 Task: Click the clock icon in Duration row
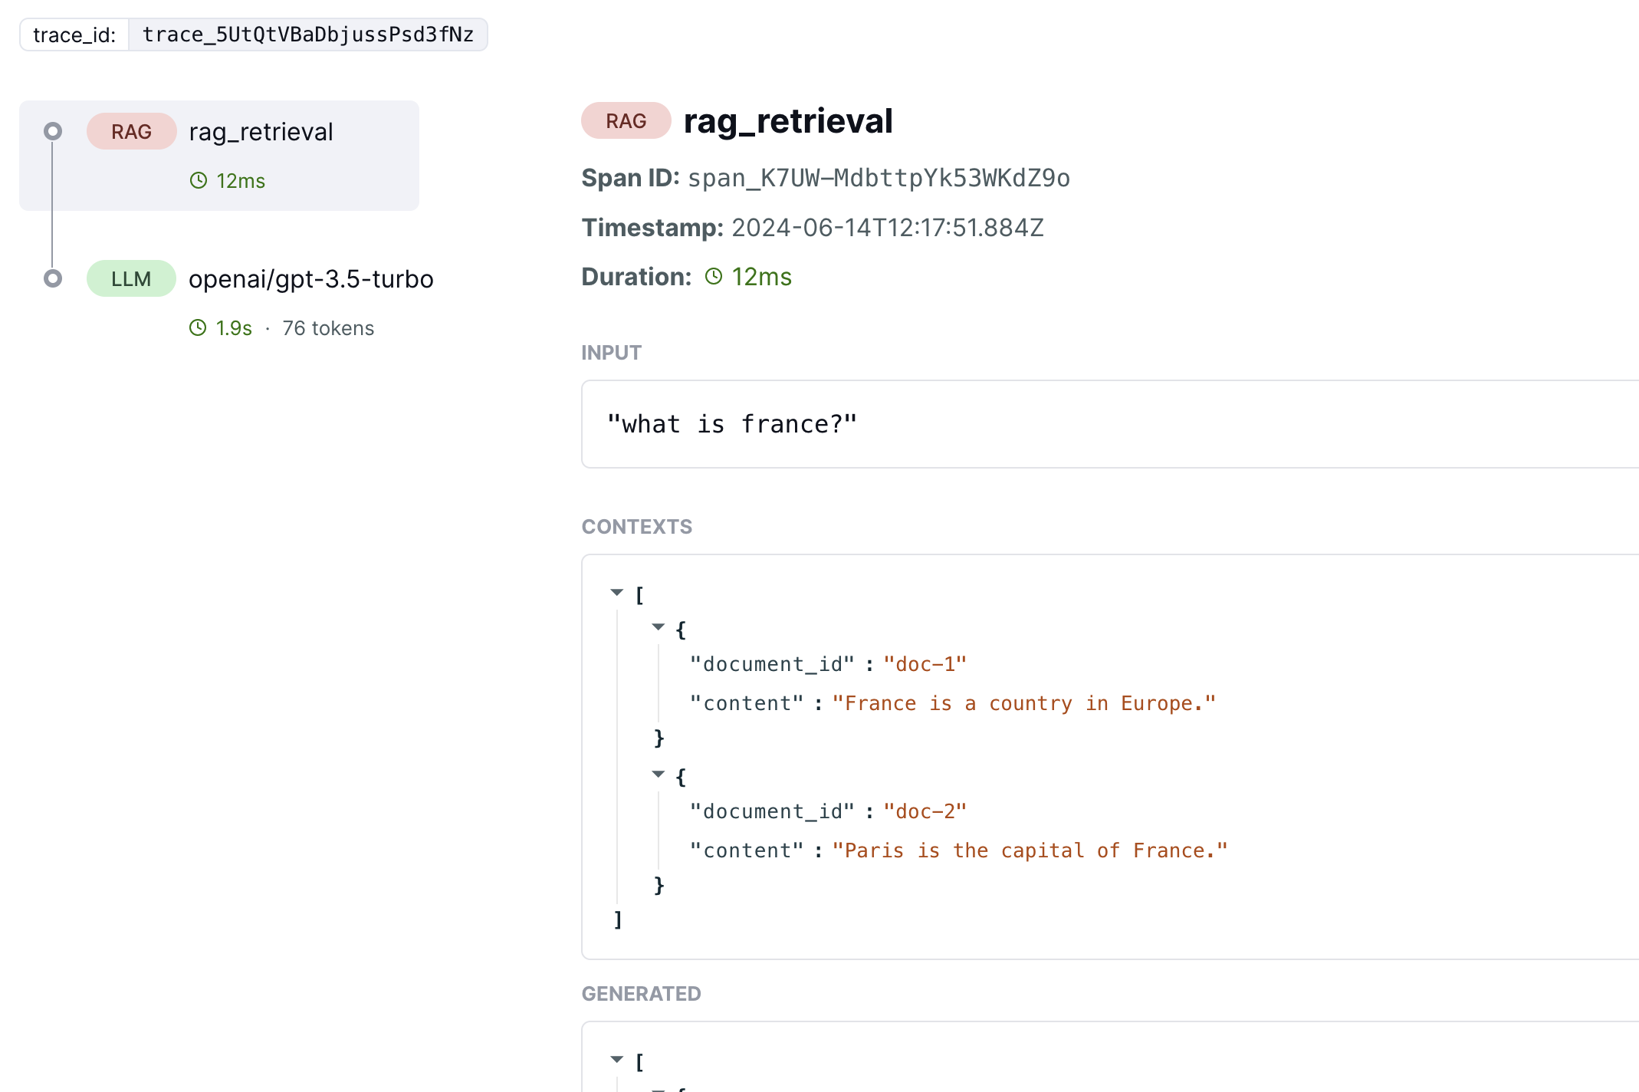[714, 276]
